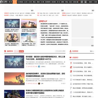Open the world map thumbnail at top left
98x98 pixels.
[12, 23]
